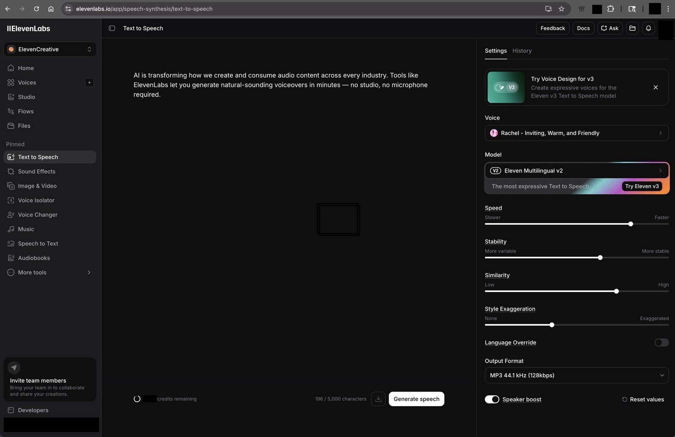Click Try Eleven v3 button
This screenshot has width=675, height=437.
click(x=642, y=186)
